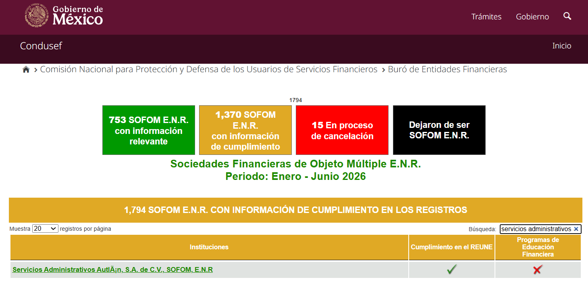The height and width of the screenshot is (286, 588).
Task: Open Gobierno menu item
Action: tap(532, 17)
